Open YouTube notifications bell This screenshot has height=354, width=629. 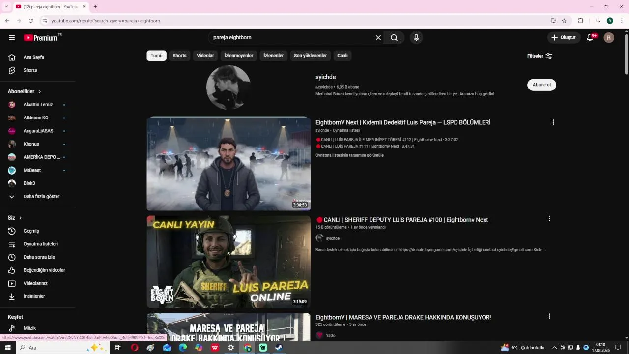click(x=591, y=38)
